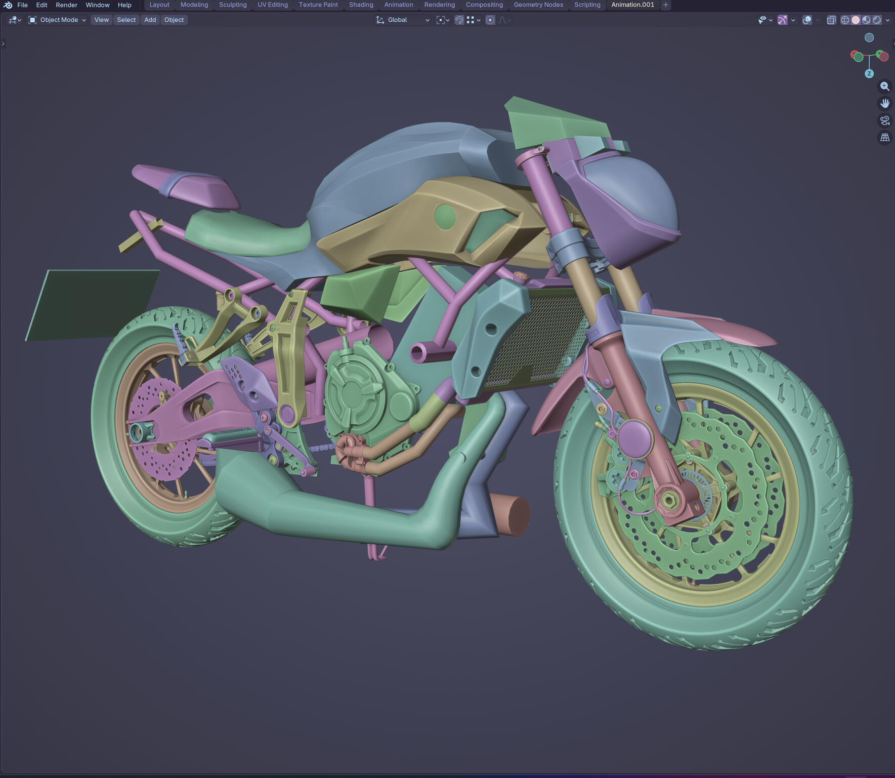Toggle snapping magnet icon
Screen dimensions: 895x778
459,20
